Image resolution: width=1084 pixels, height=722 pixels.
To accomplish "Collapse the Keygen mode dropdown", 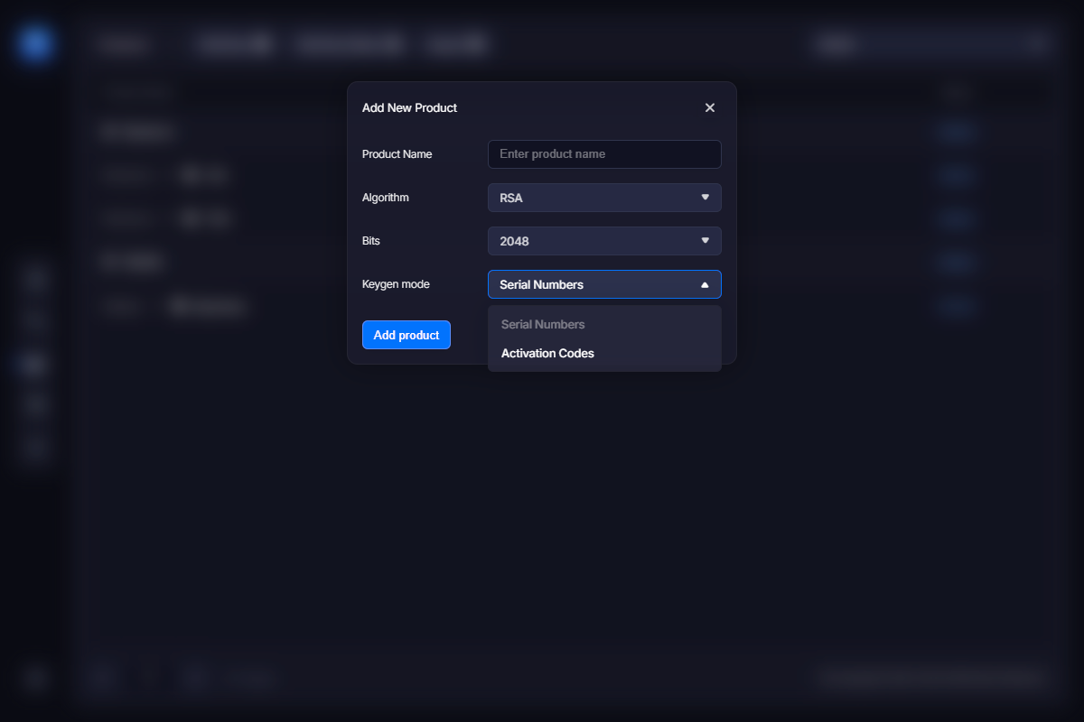I will (x=604, y=284).
